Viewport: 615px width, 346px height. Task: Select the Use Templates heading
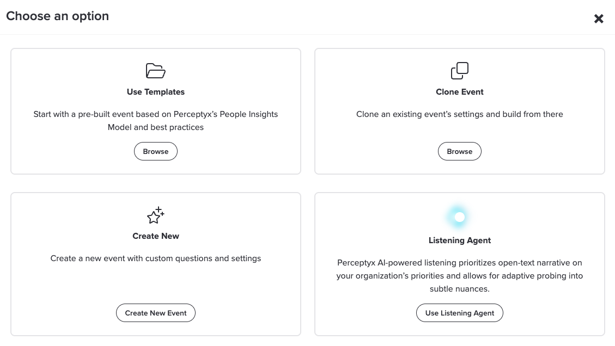point(156,92)
